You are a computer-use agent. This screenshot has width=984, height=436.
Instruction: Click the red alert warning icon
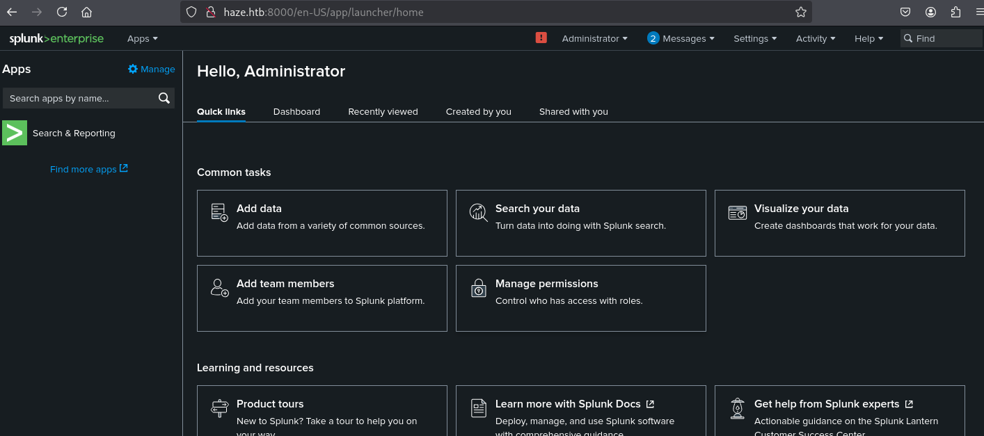[x=541, y=38]
